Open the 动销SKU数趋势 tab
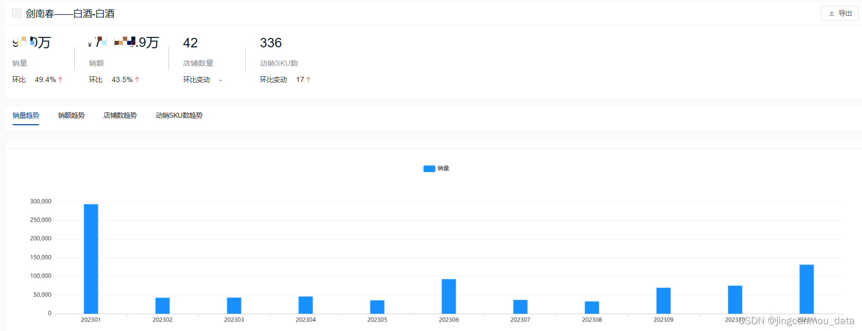The image size is (862, 331). pyautogui.click(x=179, y=115)
